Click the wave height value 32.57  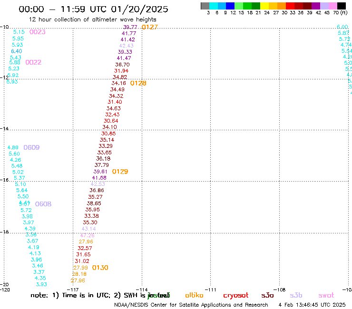pyautogui.click(x=85, y=248)
